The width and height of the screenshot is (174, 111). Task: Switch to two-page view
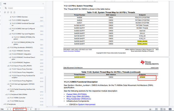(x=164, y=109)
